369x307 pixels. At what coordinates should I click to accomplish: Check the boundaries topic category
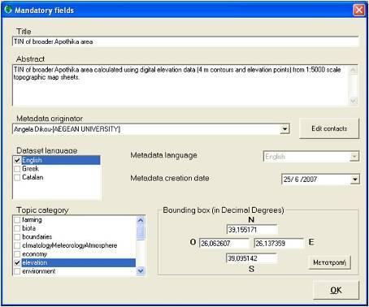click(17, 237)
